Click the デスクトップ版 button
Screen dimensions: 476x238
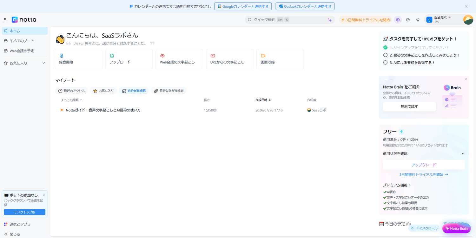pyautogui.click(x=25, y=212)
